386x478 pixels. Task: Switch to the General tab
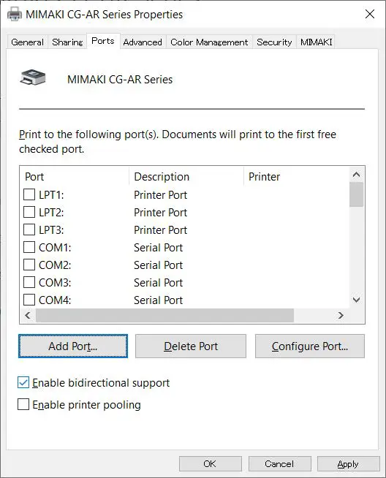(x=27, y=42)
